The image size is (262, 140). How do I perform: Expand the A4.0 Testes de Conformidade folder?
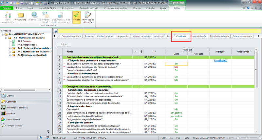10,48
